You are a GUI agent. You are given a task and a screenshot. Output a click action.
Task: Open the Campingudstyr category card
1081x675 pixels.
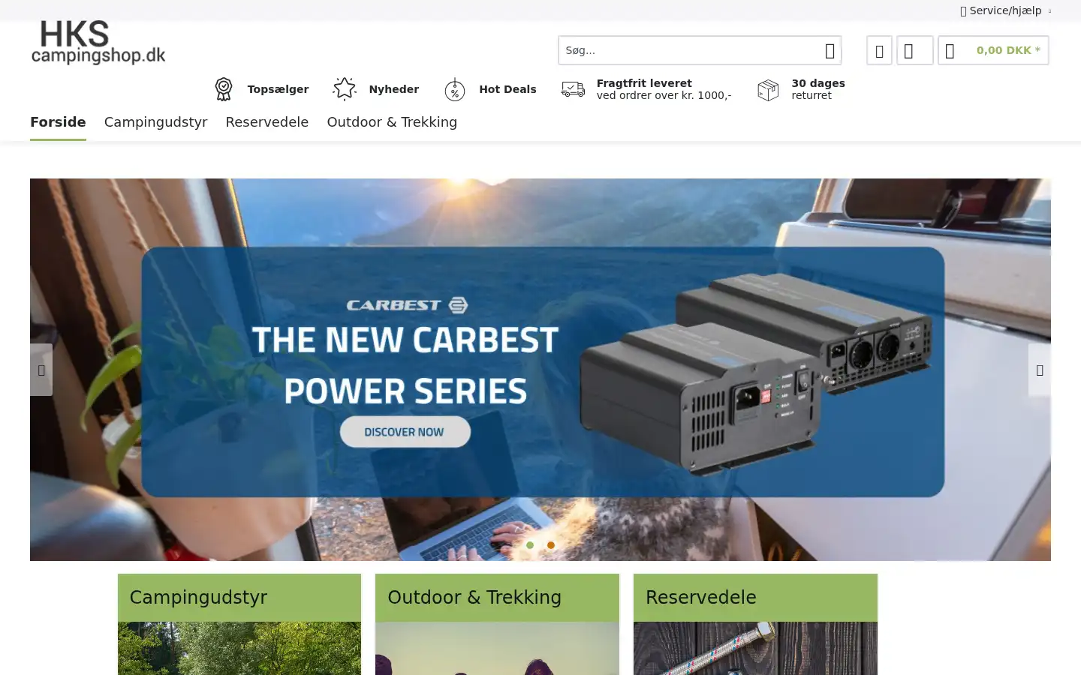[239, 624]
